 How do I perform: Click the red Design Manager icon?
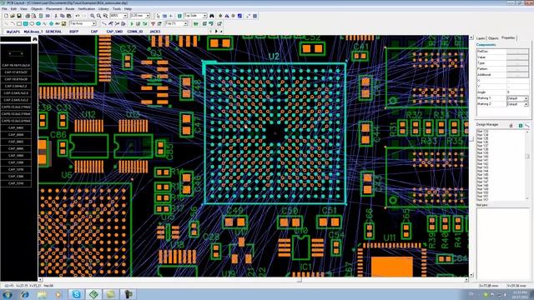coord(511,126)
